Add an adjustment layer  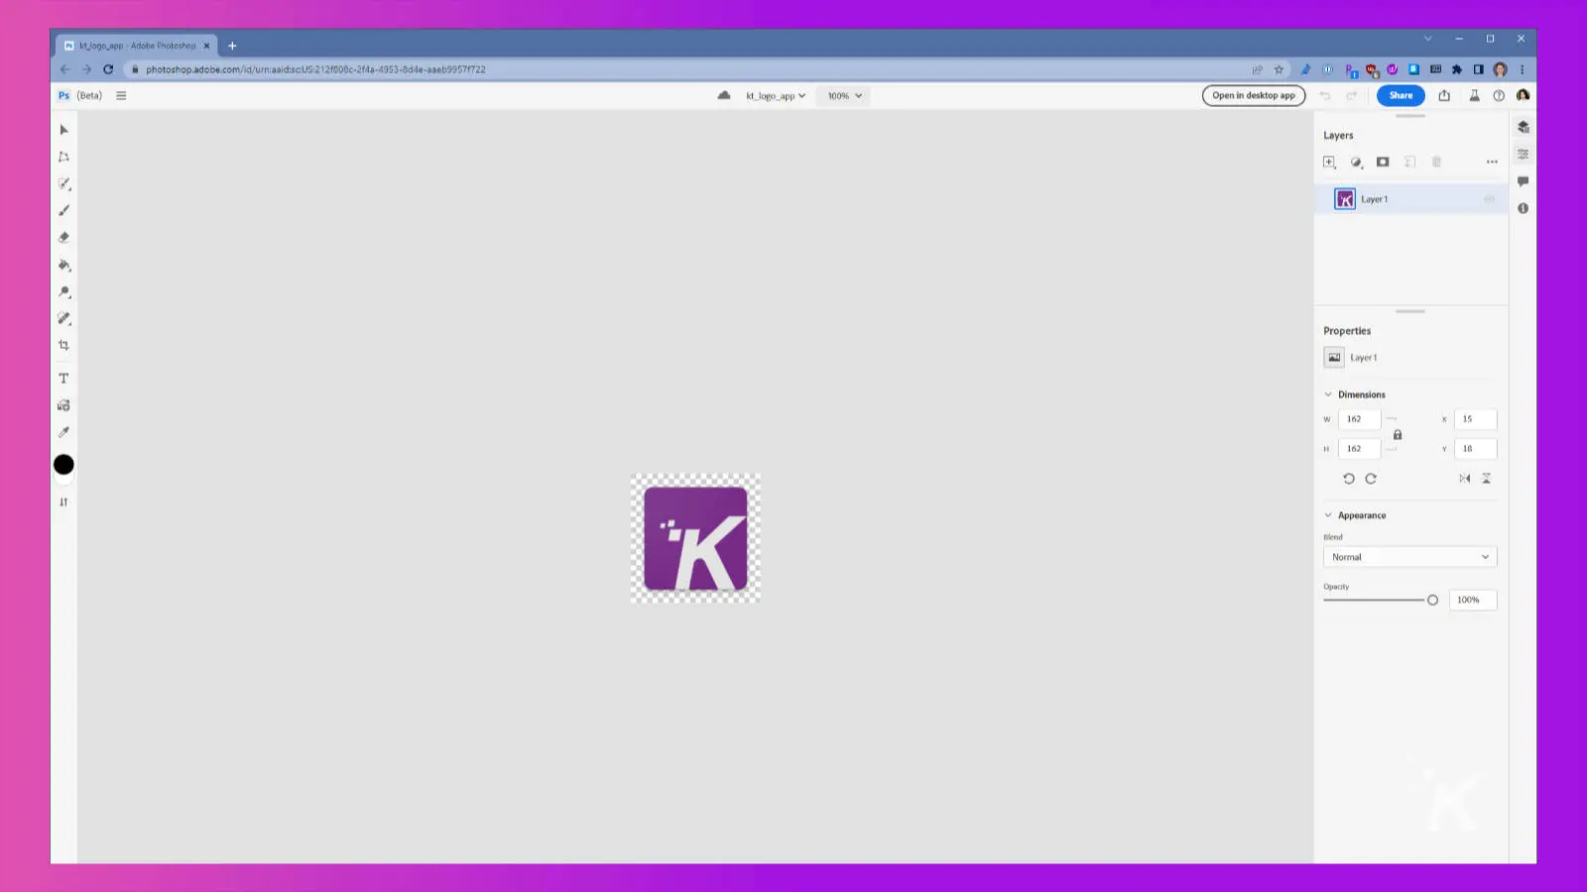(x=1356, y=162)
